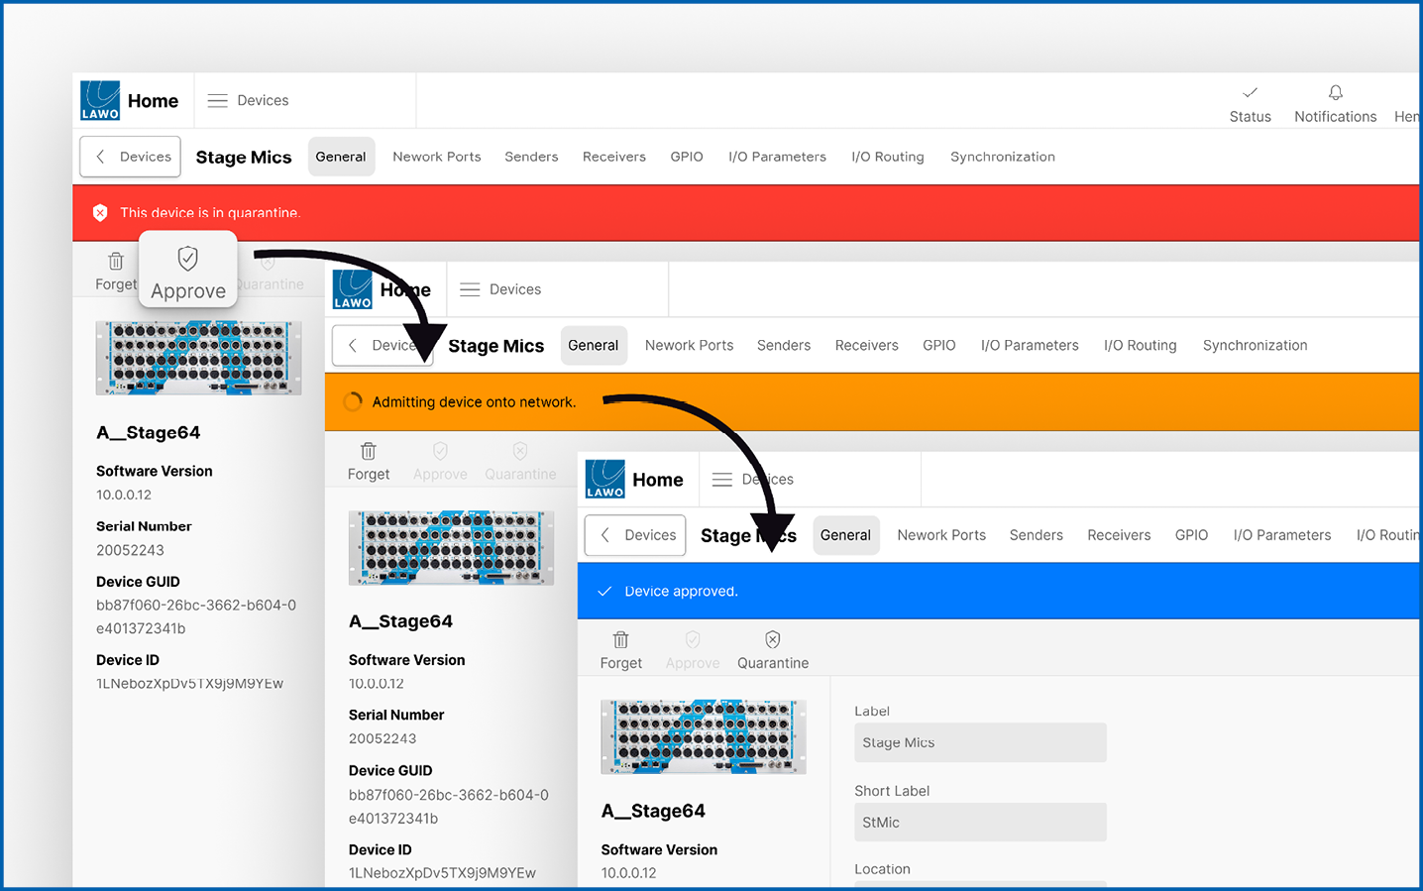Click the A__Stage64 device image below blue banner
1423x891 pixels.
[x=704, y=736]
